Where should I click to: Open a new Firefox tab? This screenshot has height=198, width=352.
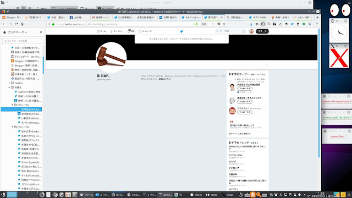317,17
